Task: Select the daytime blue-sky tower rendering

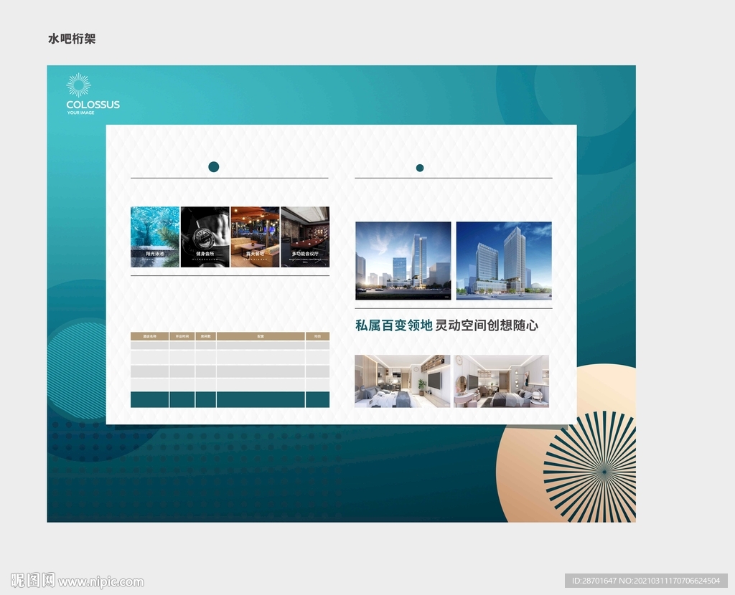Action: (504, 261)
